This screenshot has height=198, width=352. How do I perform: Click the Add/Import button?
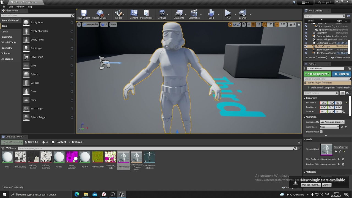tap(12, 142)
